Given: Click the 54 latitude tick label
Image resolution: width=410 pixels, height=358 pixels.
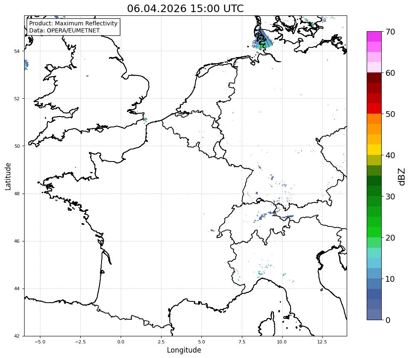Looking at the screenshot, I should 17,51.
